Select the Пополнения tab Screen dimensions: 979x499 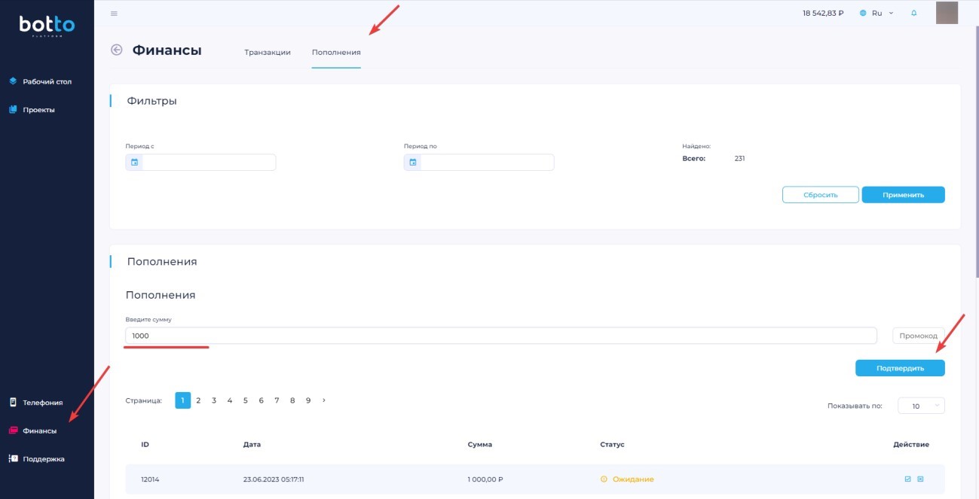click(336, 53)
